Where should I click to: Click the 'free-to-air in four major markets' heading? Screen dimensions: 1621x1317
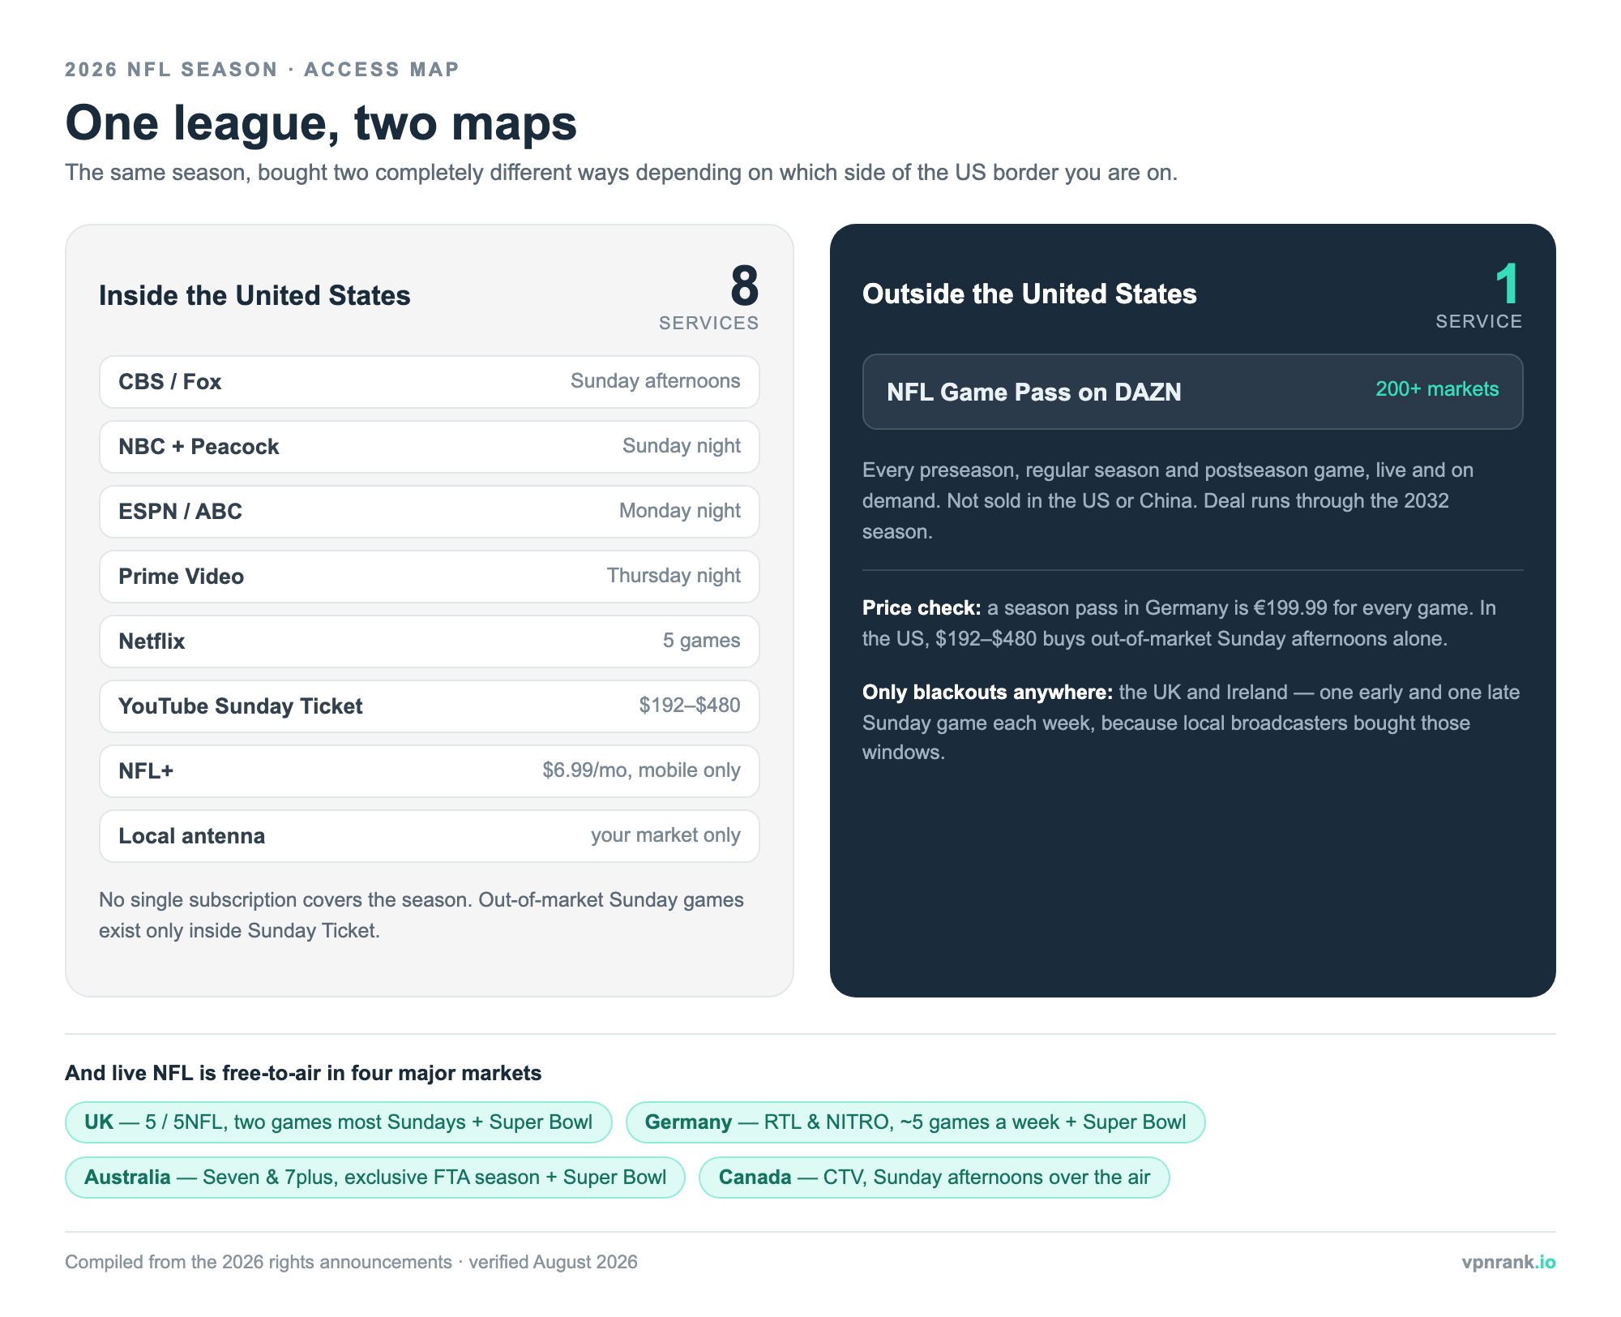tap(303, 1074)
